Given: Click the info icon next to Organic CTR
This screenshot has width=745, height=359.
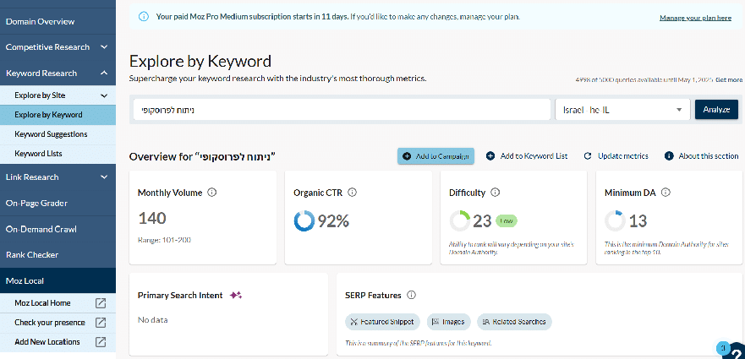Looking at the screenshot, I should point(353,193).
